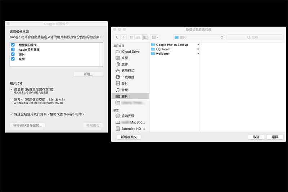Click the 取得更多儲存空間... button
The image size is (288, 192).
pyautogui.click(x=28, y=125)
